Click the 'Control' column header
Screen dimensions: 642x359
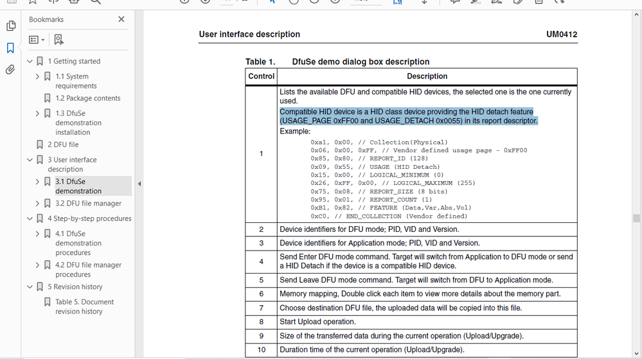(x=261, y=76)
